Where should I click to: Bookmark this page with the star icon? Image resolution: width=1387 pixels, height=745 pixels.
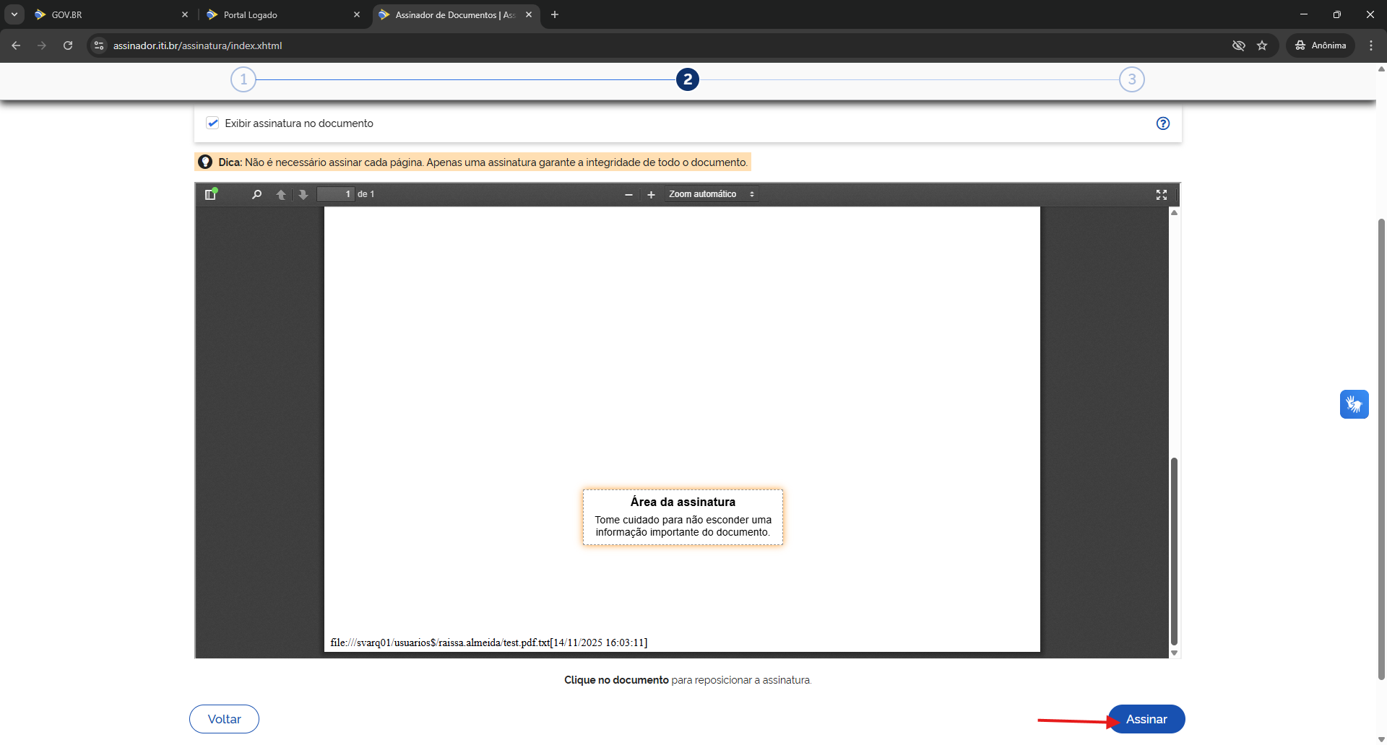click(x=1262, y=45)
